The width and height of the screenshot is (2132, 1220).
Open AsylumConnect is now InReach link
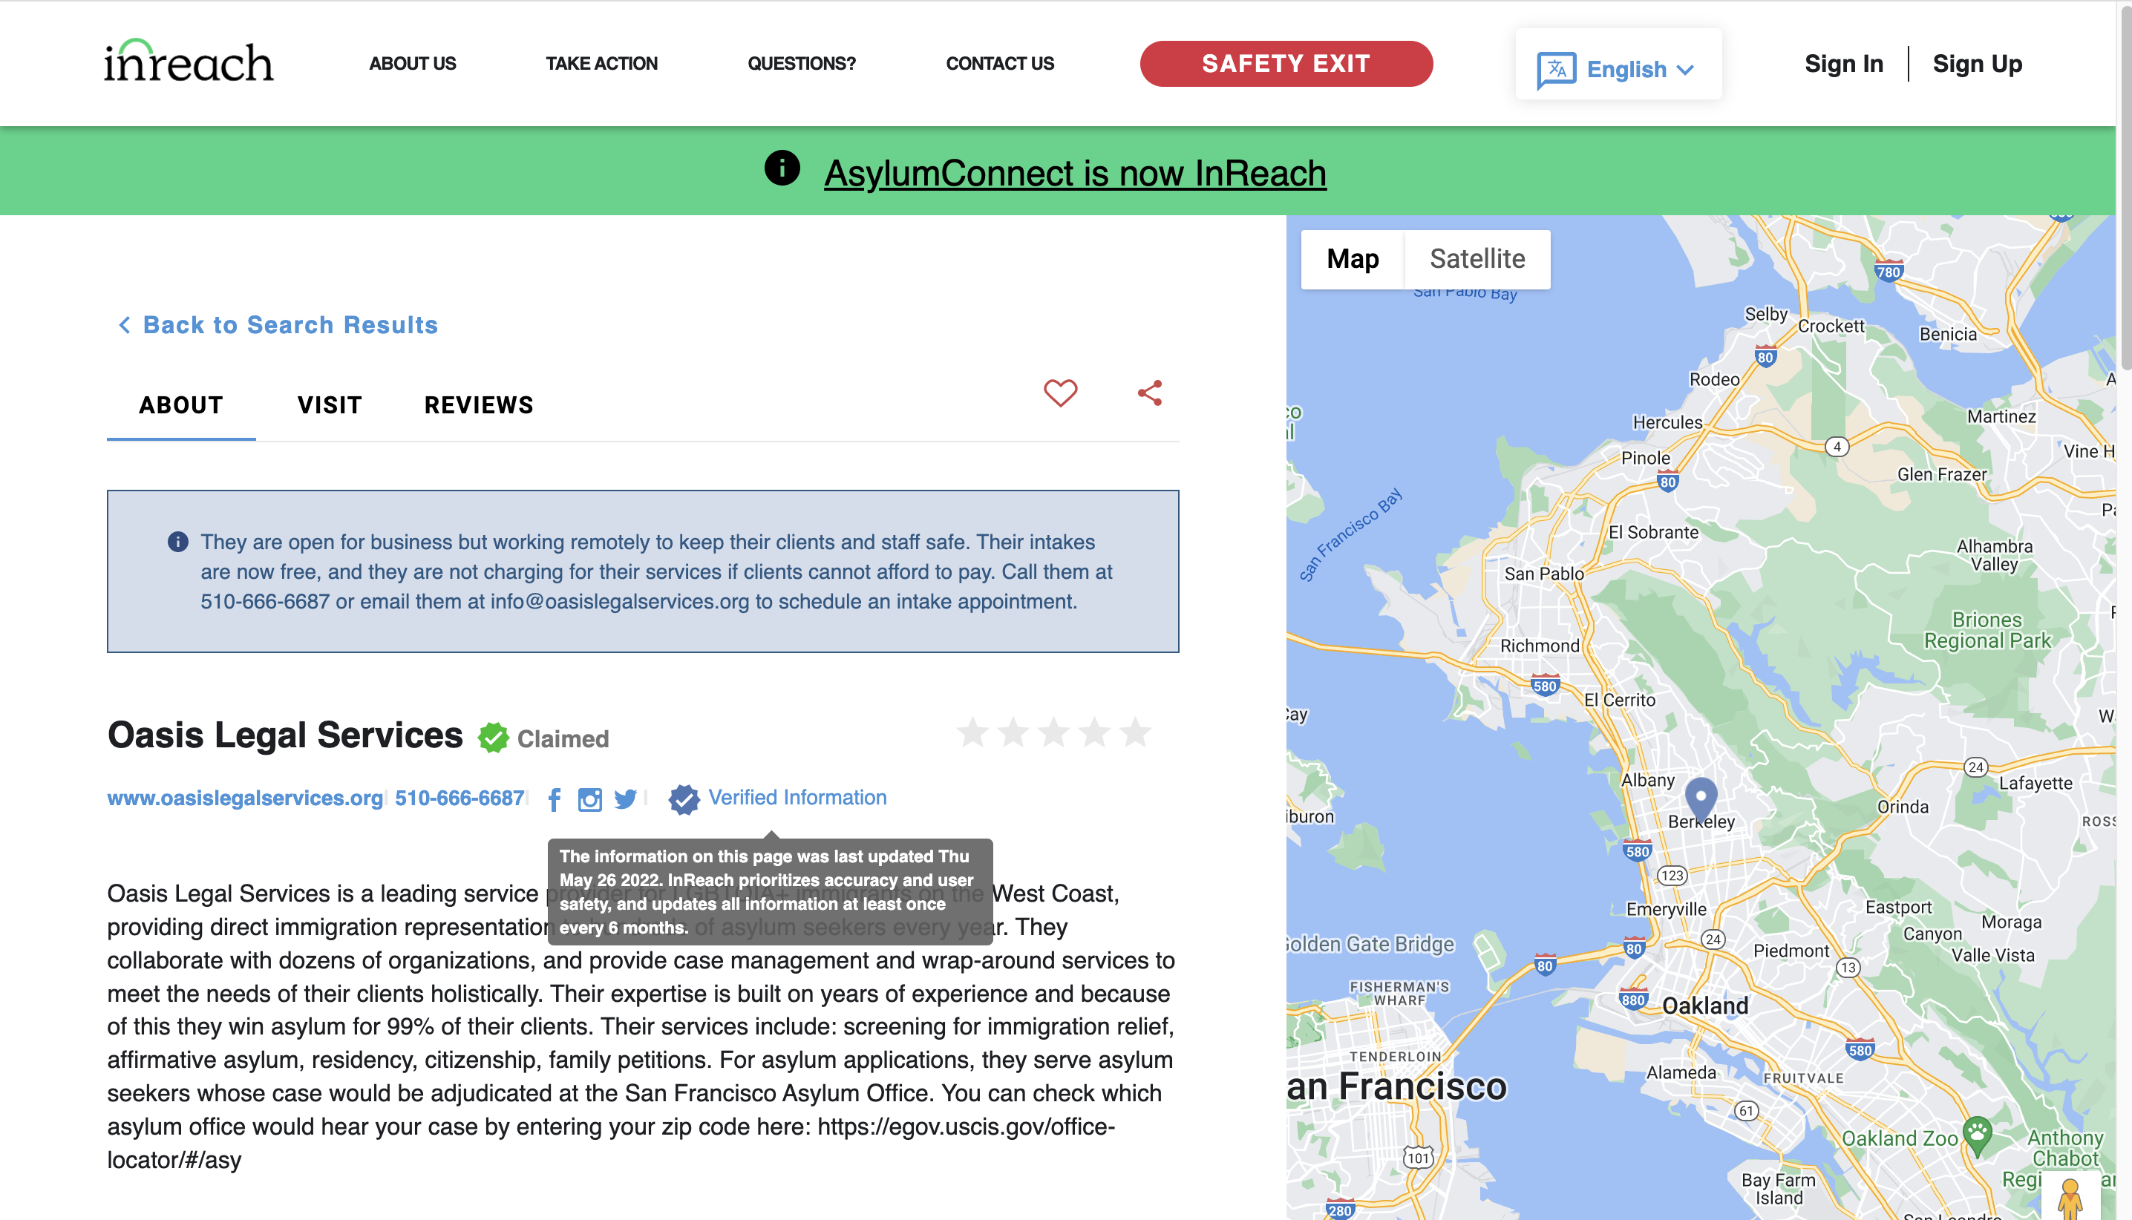[1074, 173]
